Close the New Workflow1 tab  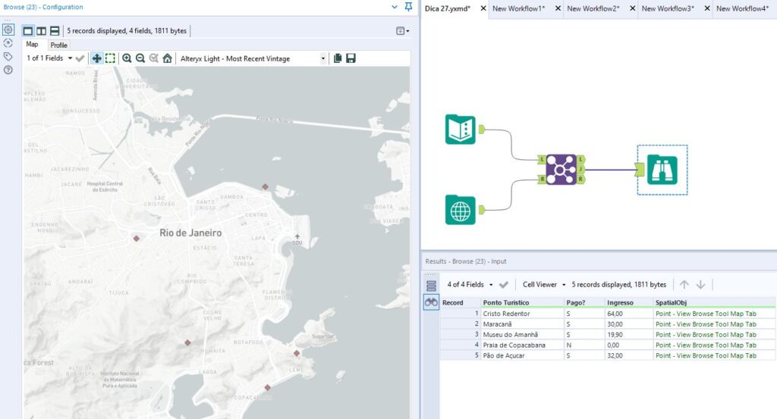[x=558, y=8]
